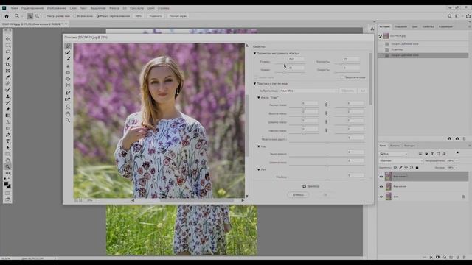Viewport: 472px width, 265px height.
Task: Select the Lasso tool in main toolbar
Action: pos(8,52)
